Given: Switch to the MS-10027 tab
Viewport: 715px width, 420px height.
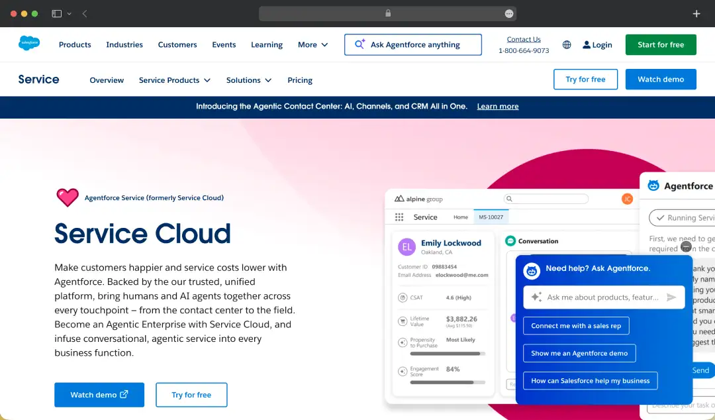Looking at the screenshot, I should click(x=491, y=217).
